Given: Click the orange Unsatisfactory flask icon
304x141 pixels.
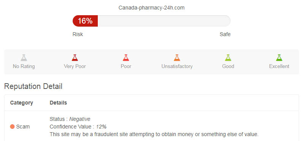Looking at the screenshot, I should pyautogui.click(x=177, y=58).
